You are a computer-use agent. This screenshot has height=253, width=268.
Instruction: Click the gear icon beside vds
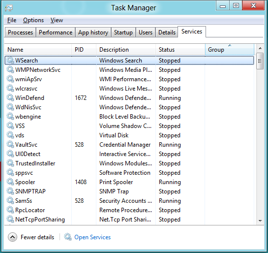coord(10,135)
